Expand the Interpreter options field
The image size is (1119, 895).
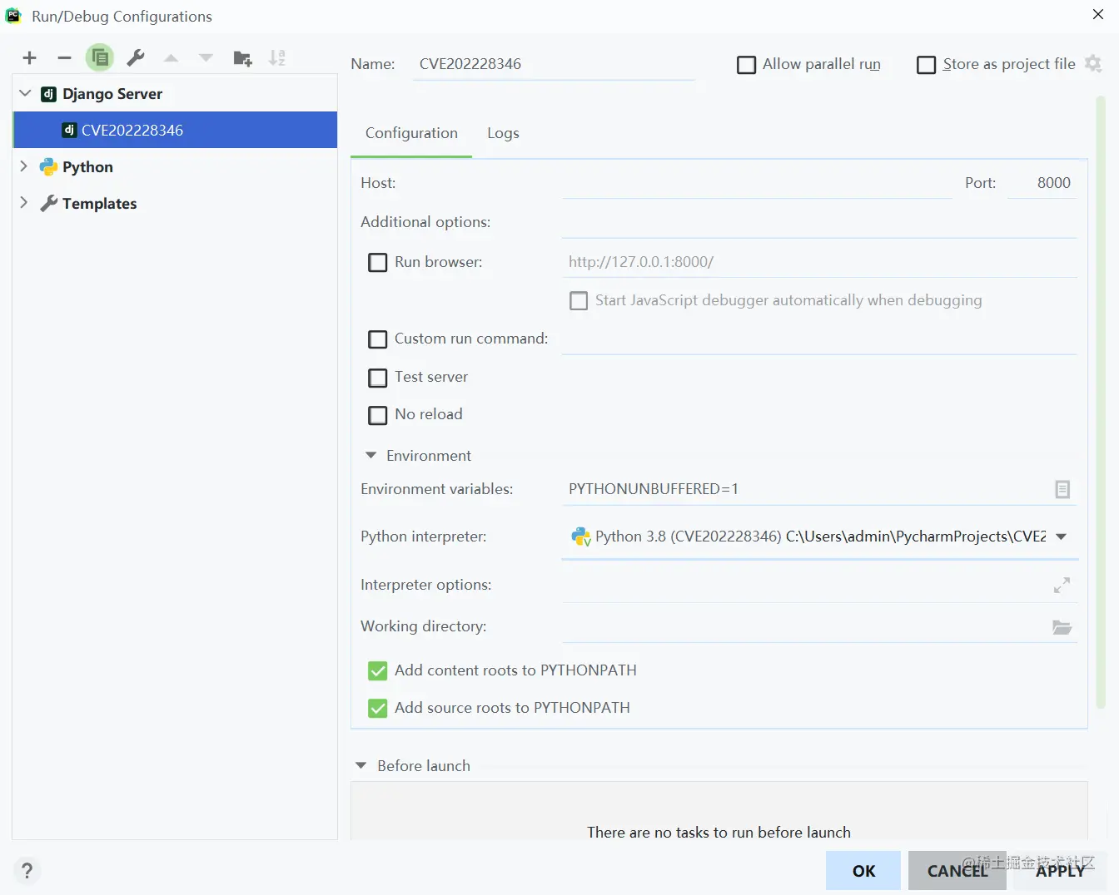1062,585
